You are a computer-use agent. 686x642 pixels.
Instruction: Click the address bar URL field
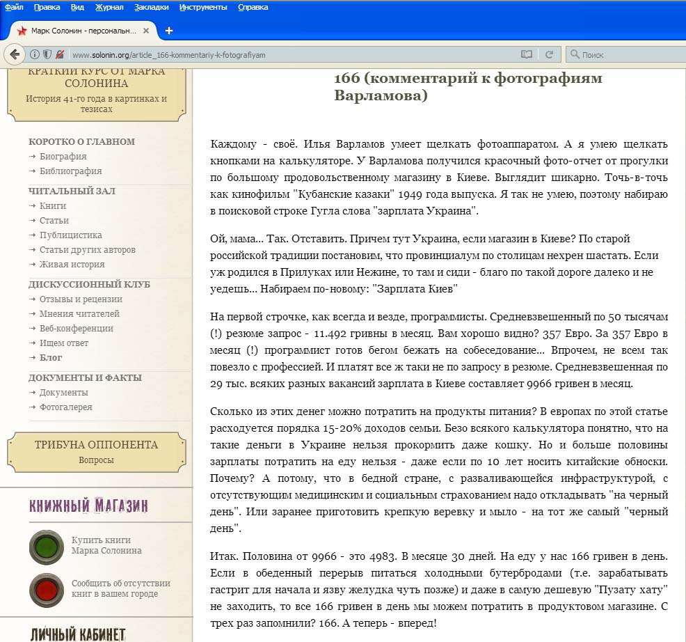click(x=293, y=55)
